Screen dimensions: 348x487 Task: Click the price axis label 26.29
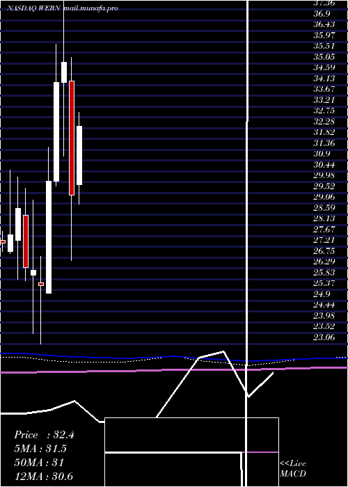coord(324,262)
